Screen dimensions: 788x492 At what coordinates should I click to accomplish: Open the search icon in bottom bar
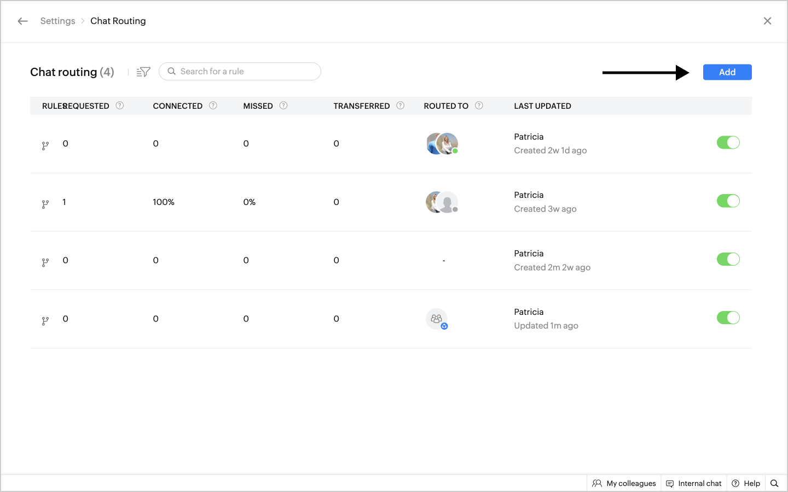[x=774, y=483]
